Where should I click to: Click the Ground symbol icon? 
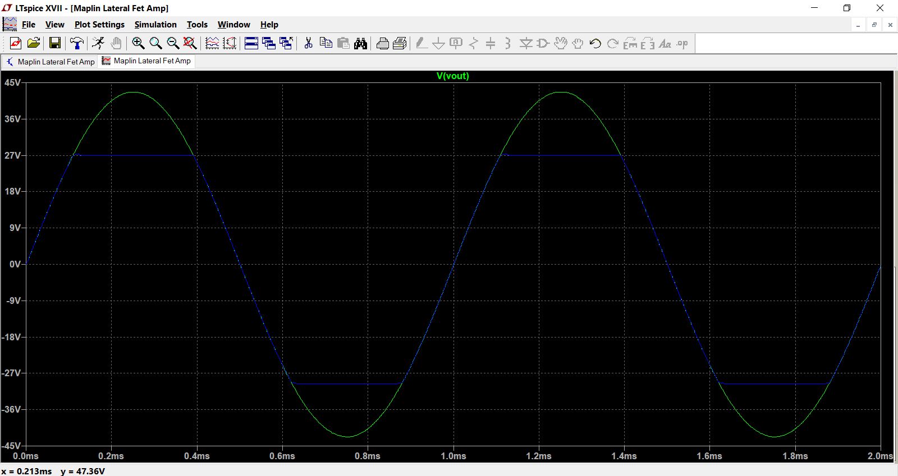[x=439, y=43]
